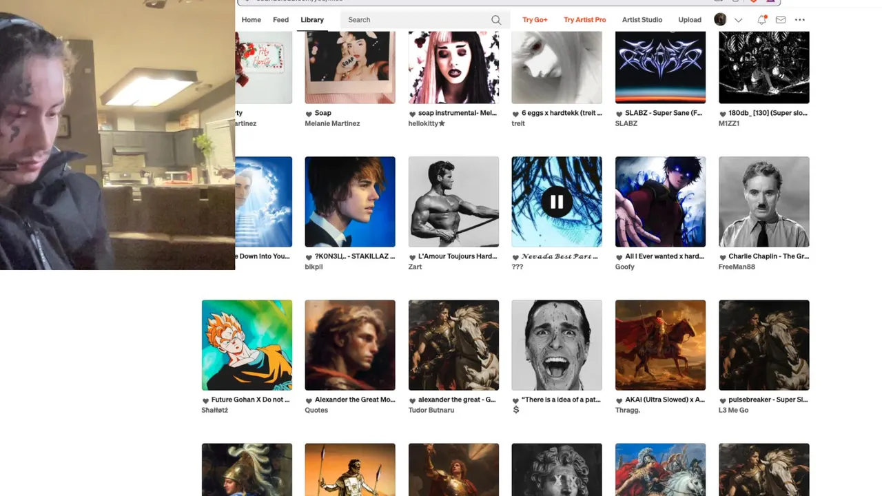Select the Library tab

312,20
